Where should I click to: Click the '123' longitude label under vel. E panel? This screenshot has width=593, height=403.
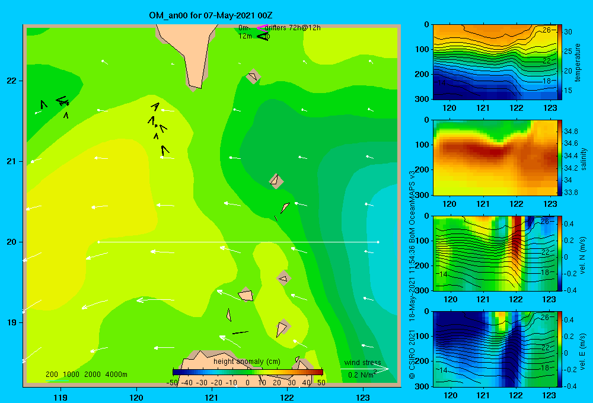coord(550,395)
